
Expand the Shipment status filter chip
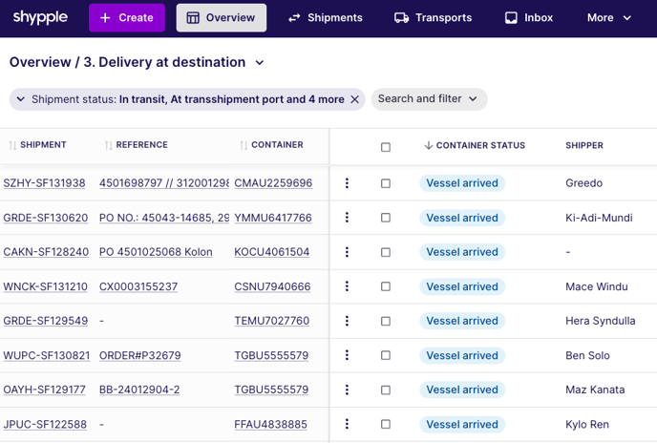(20, 99)
